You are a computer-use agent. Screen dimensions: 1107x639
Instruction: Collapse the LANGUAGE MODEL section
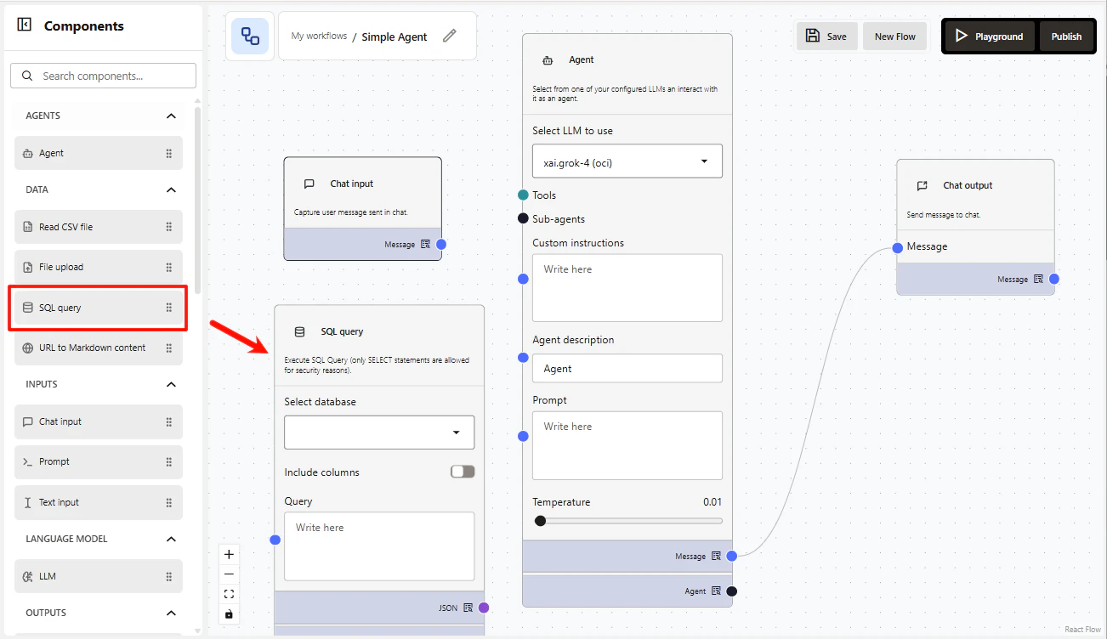[x=171, y=539]
